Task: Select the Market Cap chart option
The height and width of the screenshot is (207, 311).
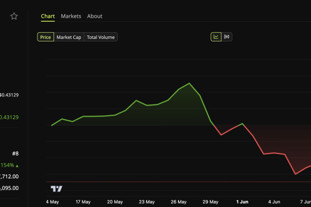Action: (x=69, y=37)
